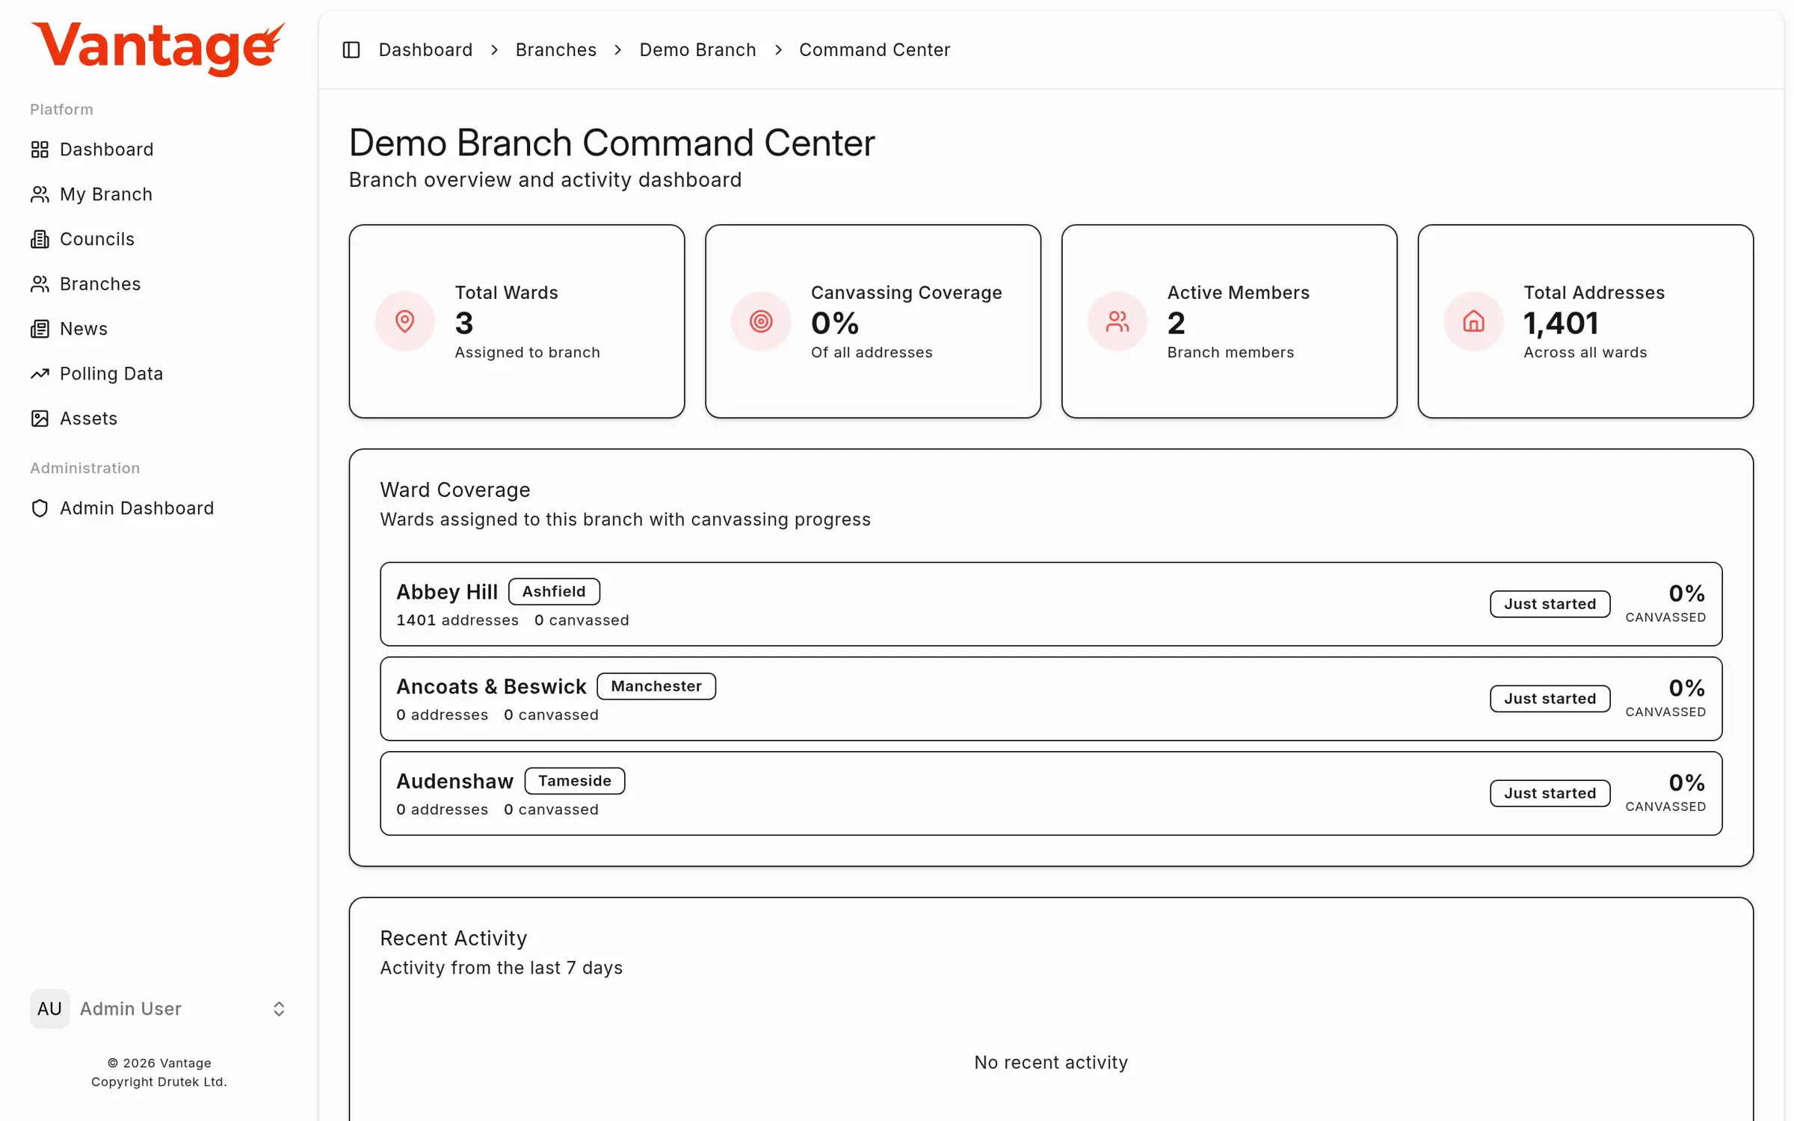Viewport: 1794px width, 1121px height.
Task: Click Just started badge for Audenshaw
Action: click(x=1550, y=794)
